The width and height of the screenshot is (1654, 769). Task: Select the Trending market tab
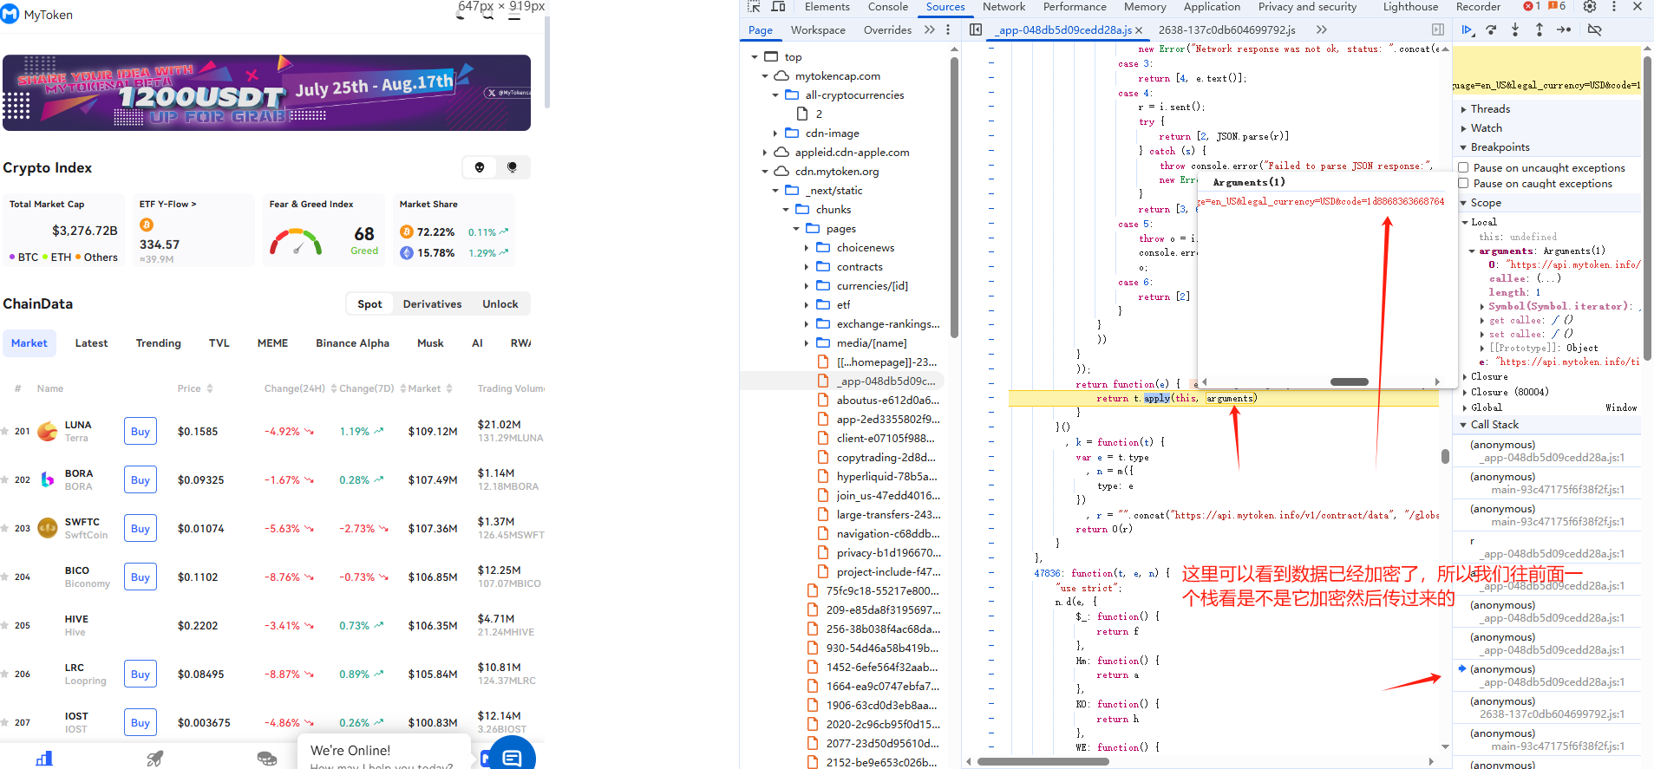coord(159,343)
